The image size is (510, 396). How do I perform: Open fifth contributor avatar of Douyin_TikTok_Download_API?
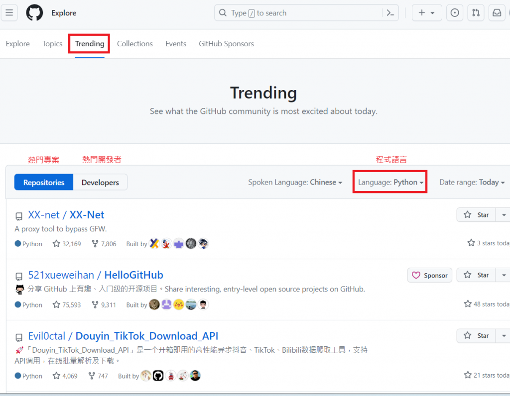(x=195, y=376)
